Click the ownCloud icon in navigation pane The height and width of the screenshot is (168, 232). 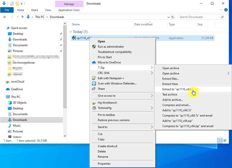pyautogui.click(x=8, y=82)
